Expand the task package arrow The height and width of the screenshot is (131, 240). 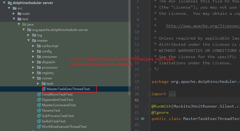(38, 83)
